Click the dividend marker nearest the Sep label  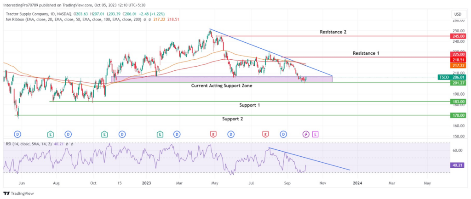click(283, 134)
